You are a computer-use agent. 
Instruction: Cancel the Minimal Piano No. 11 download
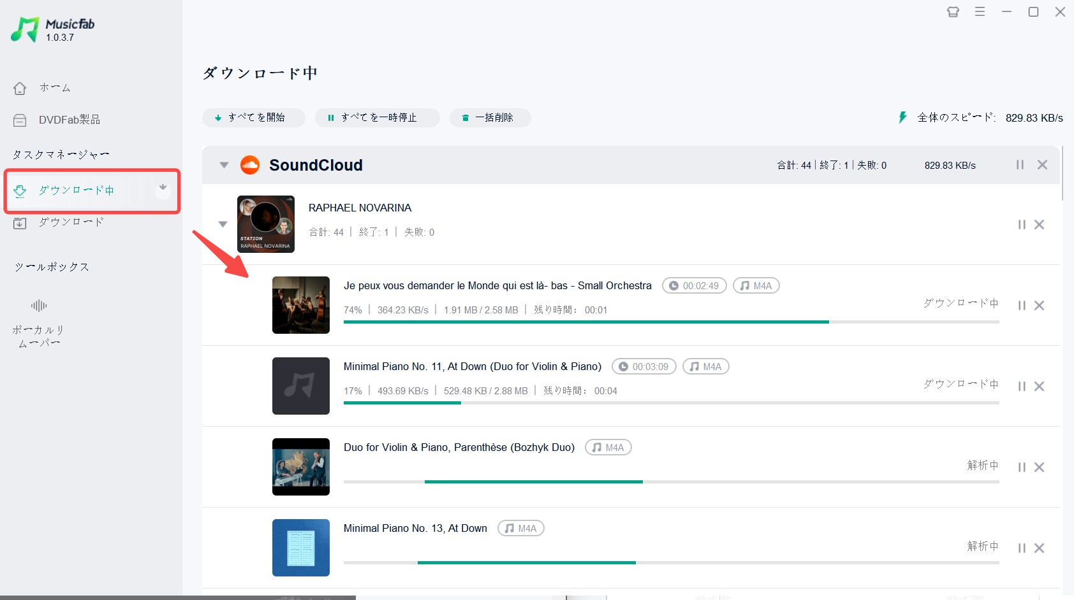click(x=1039, y=387)
